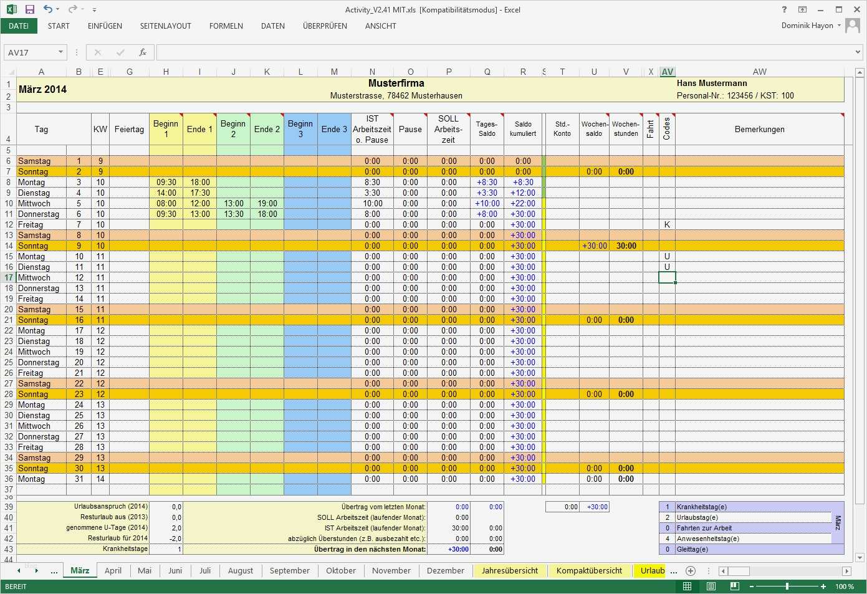Select the April worksheet
This screenshot has height=594, width=867.
113,570
